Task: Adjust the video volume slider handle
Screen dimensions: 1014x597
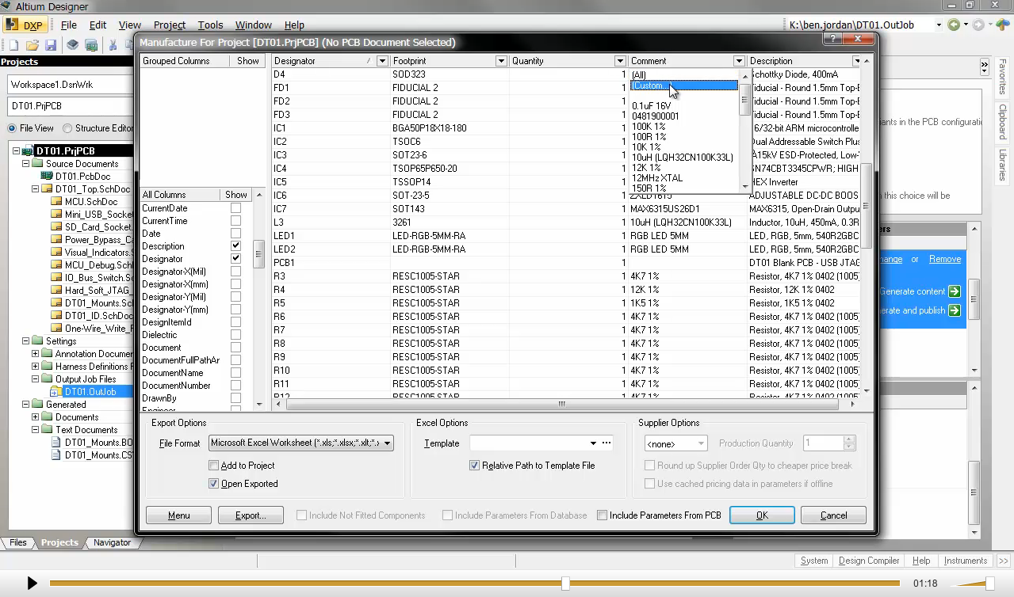Action: point(989,584)
